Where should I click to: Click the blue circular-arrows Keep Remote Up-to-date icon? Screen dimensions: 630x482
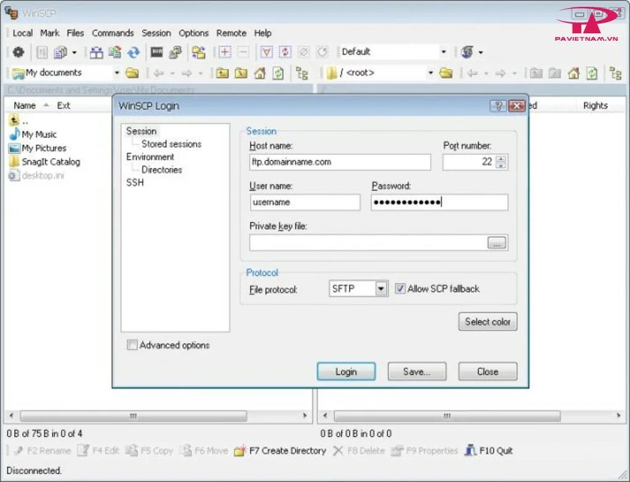tap(134, 52)
